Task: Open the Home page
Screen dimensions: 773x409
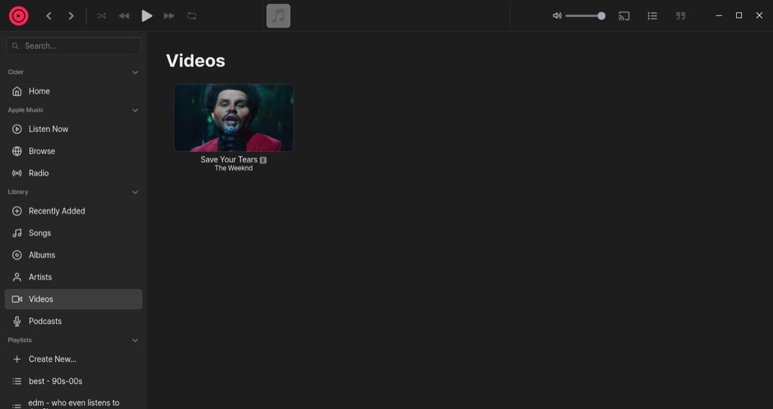Action: pyautogui.click(x=73, y=91)
